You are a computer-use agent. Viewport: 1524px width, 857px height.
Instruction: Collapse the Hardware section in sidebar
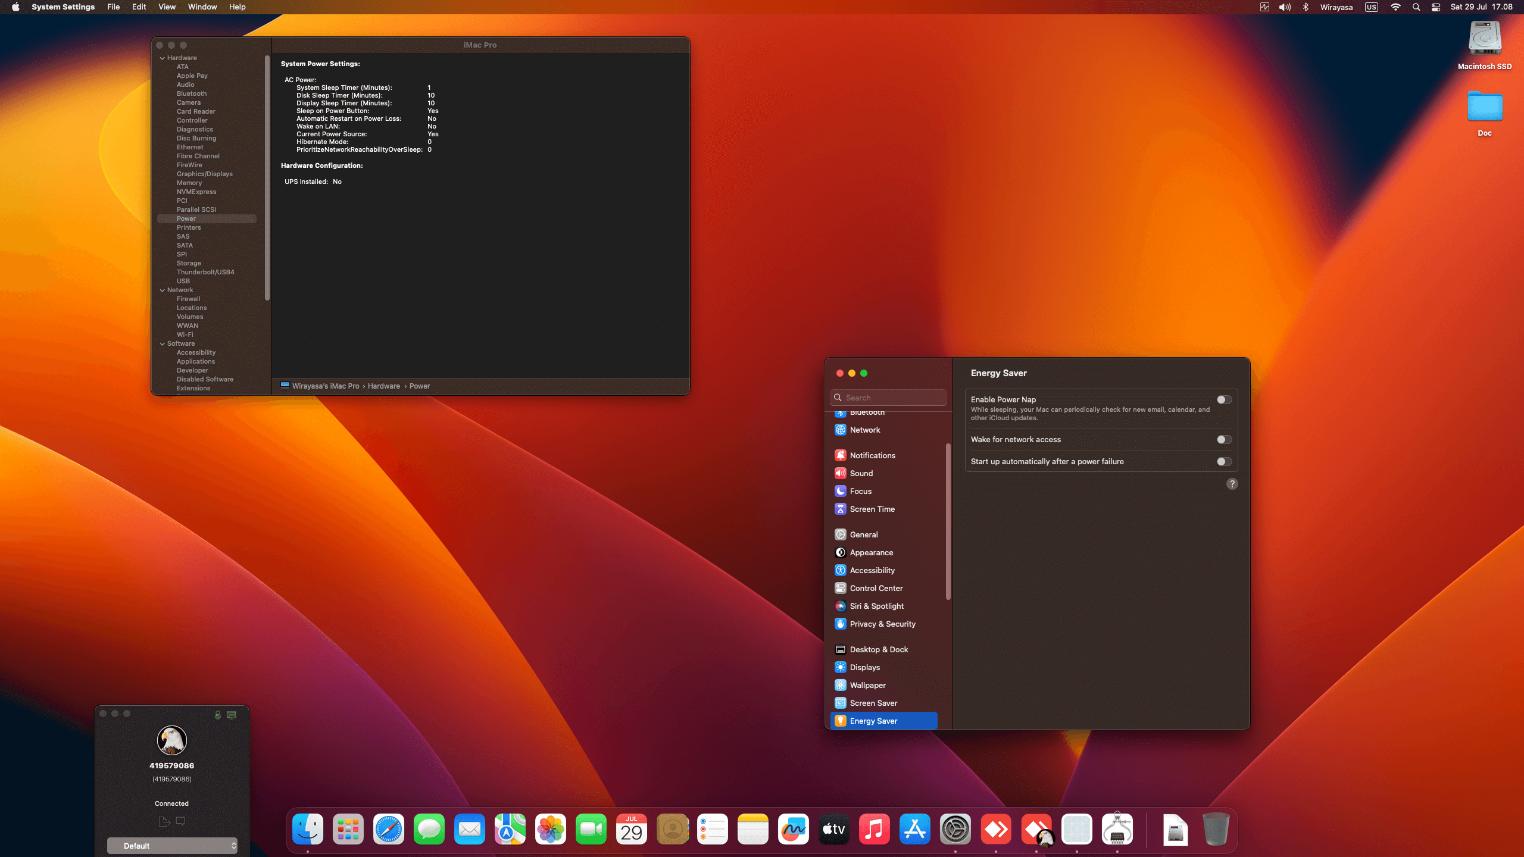tap(163, 58)
